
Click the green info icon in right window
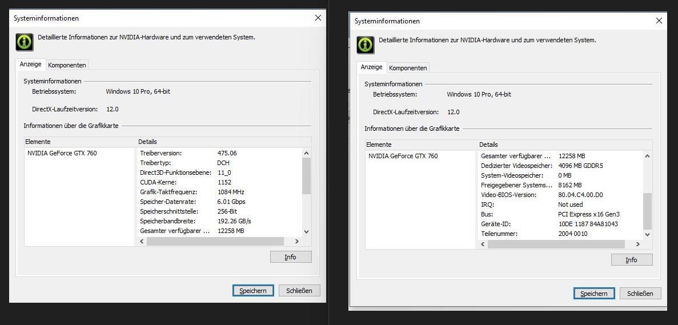pyautogui.click(x=366, y=45)
